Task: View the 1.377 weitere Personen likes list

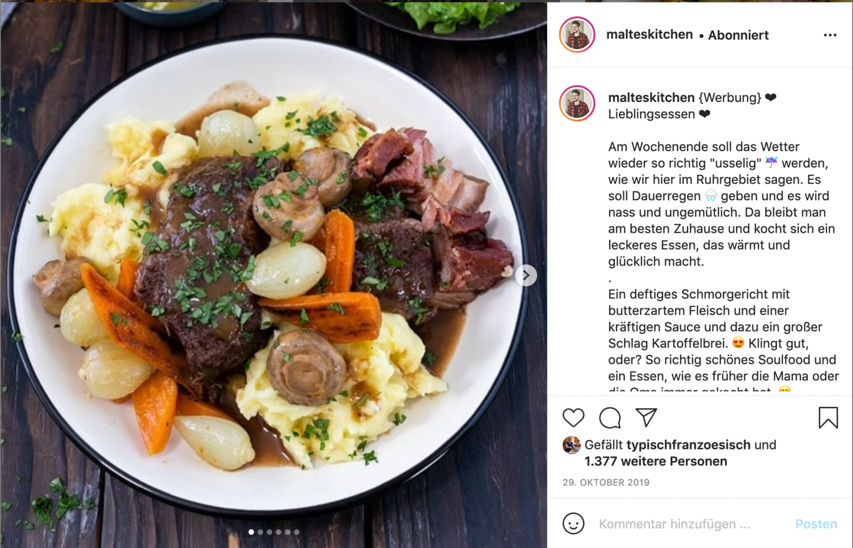Action: [x=656, y=461]
